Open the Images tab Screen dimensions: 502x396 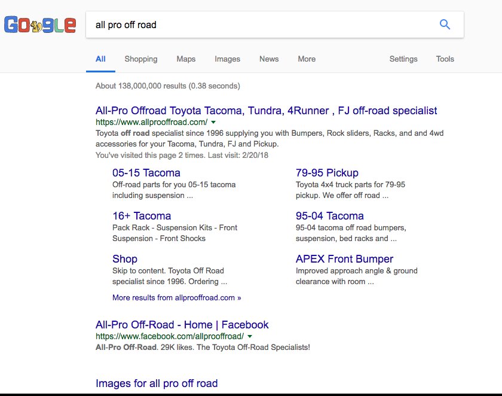click(x=227, y=59)
